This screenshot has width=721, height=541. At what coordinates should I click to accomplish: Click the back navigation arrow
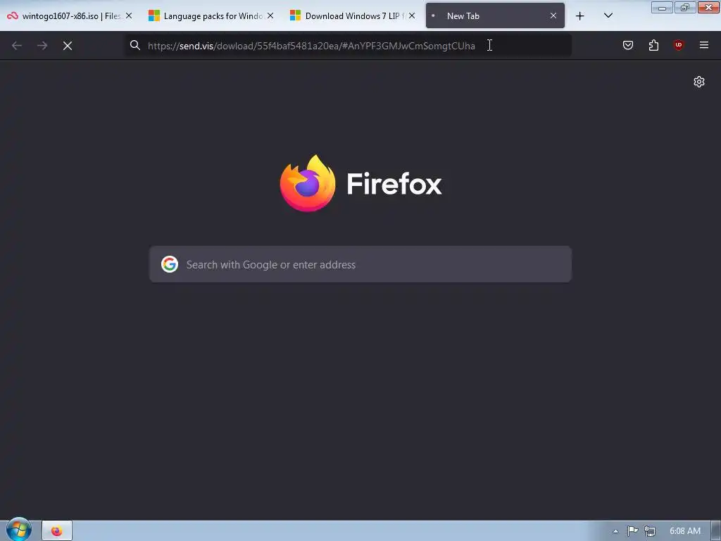pos(17,46)
